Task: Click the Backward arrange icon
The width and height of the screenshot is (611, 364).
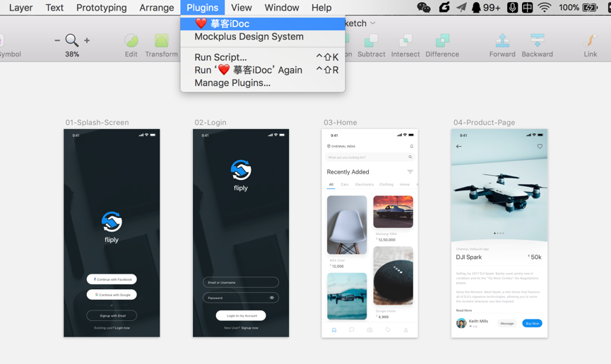Action: [x=537, y=40]
